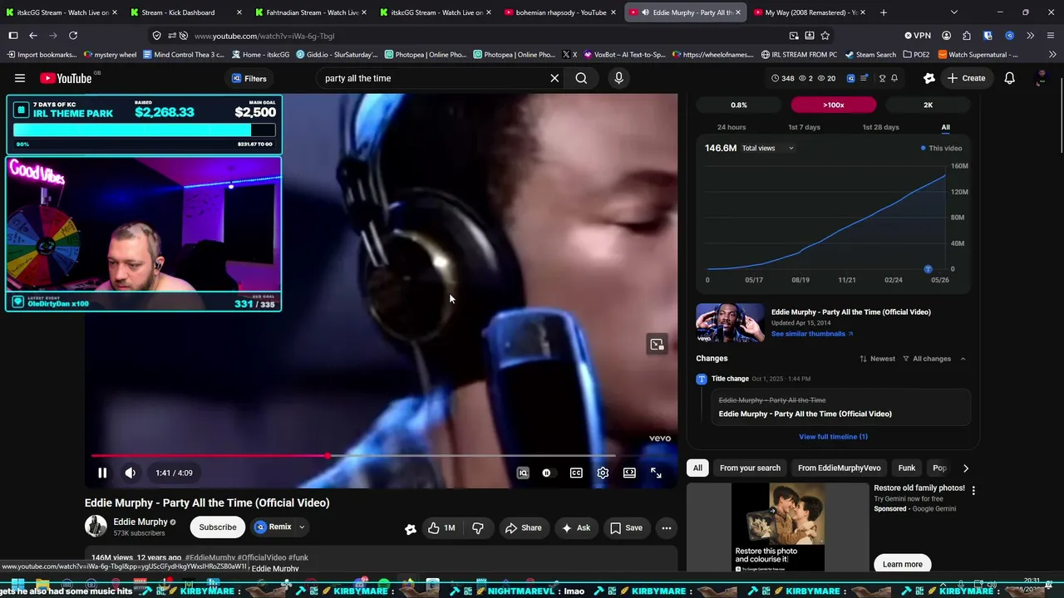Open browser extensions puzzle icon
This screenshot has height=598, width=1064.
967,36
